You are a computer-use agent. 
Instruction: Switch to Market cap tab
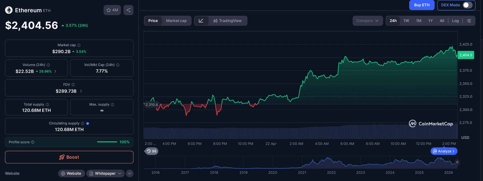(176, 21)
